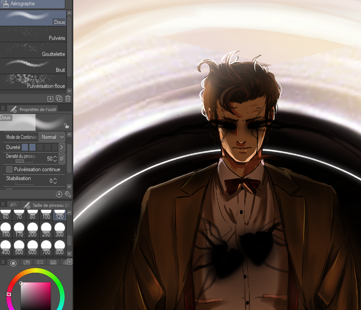Select brush size 70
361x310 pixels.
(19, 215)
